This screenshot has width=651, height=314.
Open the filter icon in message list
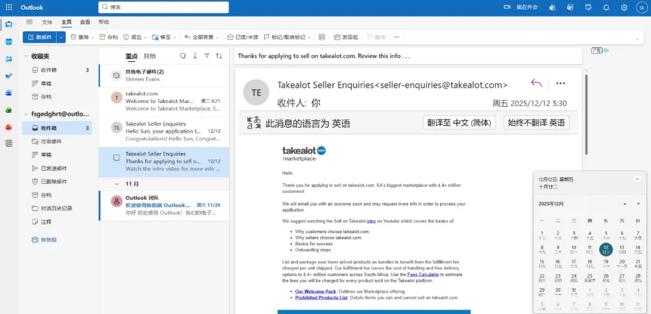207,56
